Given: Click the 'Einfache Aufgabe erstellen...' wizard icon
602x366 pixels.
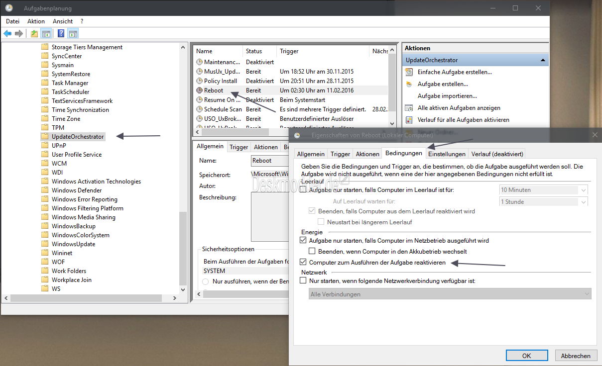Looking at the screenshot, I should pyautogui.click(x=409, y=72).
